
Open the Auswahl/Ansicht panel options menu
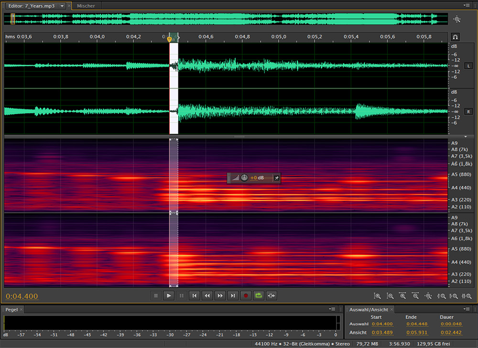(467, 309)
